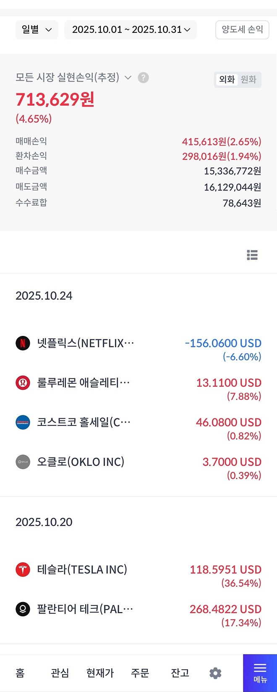Switch to the 관심 tab

tap(60, 673)
